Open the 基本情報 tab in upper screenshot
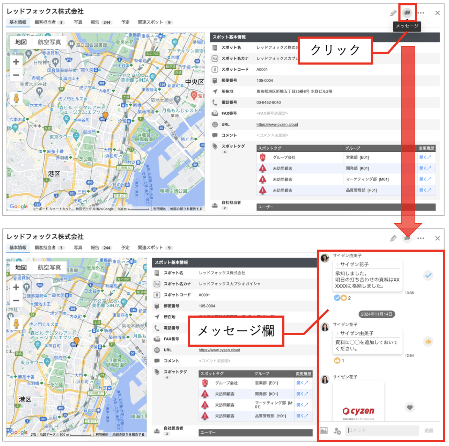 coord(18,22)
